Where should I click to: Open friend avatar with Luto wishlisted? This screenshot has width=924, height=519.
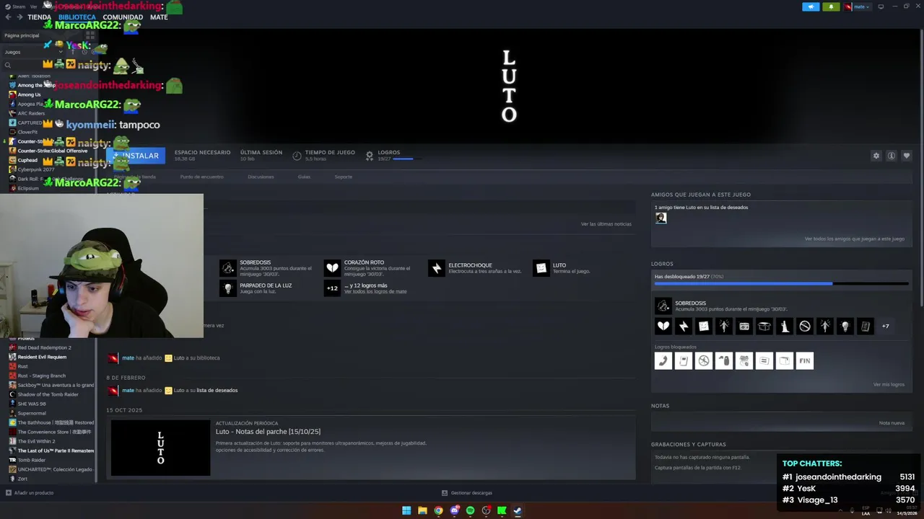click(661, 218)
